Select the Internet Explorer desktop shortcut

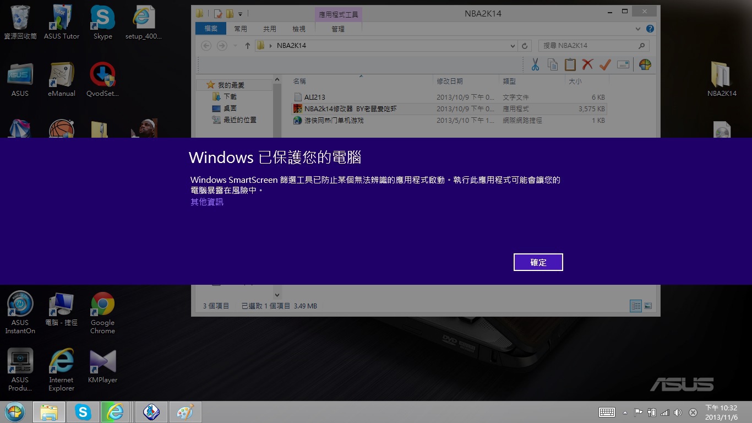(x=62, y=370)
